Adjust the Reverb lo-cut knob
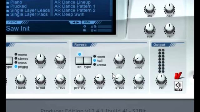The image size is (200, 112). [x=119, y=80]
